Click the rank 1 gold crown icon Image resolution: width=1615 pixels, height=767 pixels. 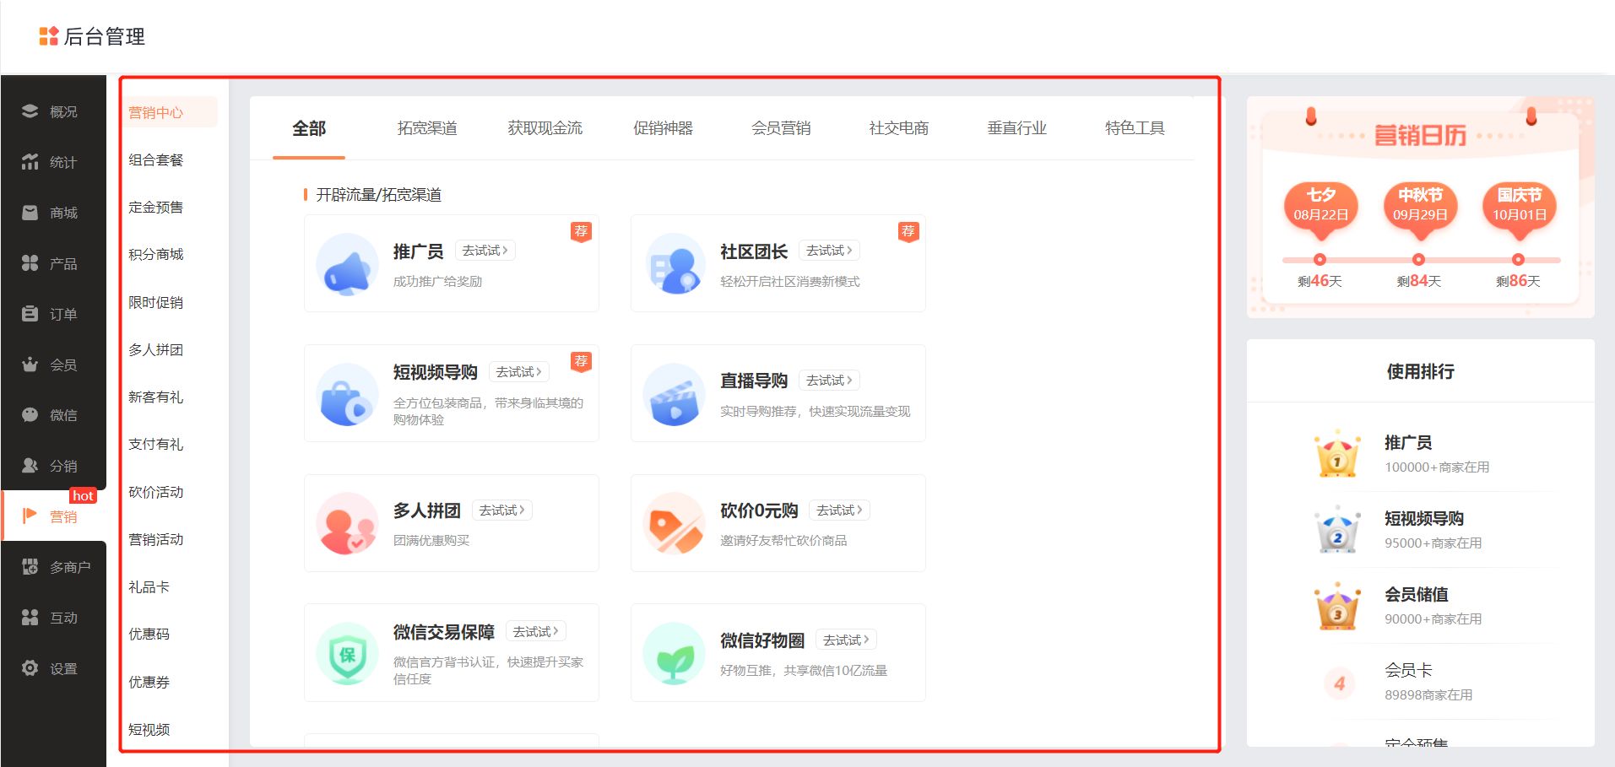(x=1337, y=454)
